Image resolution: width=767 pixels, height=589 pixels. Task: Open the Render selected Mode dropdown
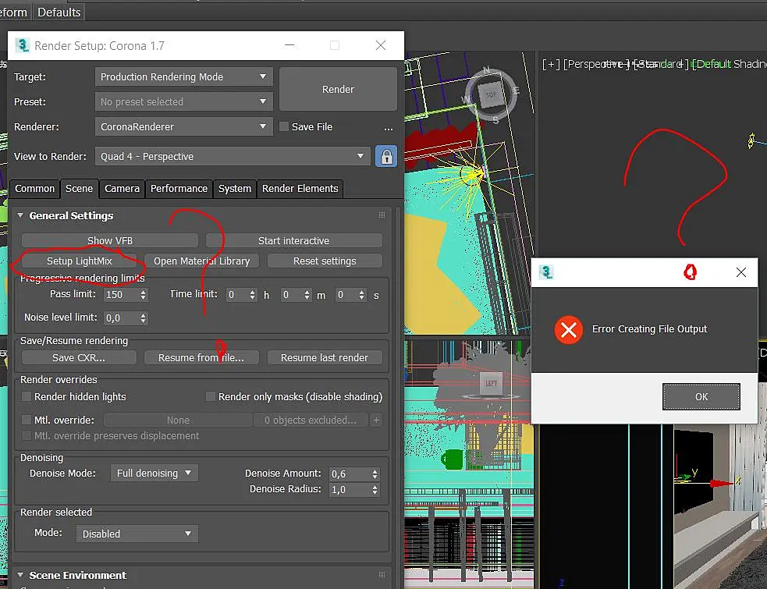(137, 534)
